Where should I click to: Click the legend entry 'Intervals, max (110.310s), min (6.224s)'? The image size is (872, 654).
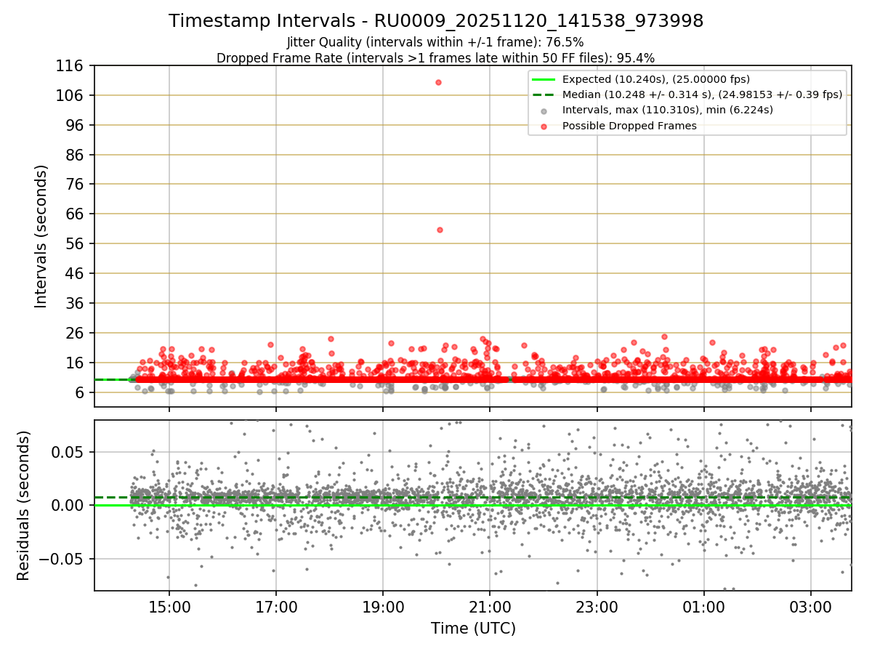(x=668, y=110)
